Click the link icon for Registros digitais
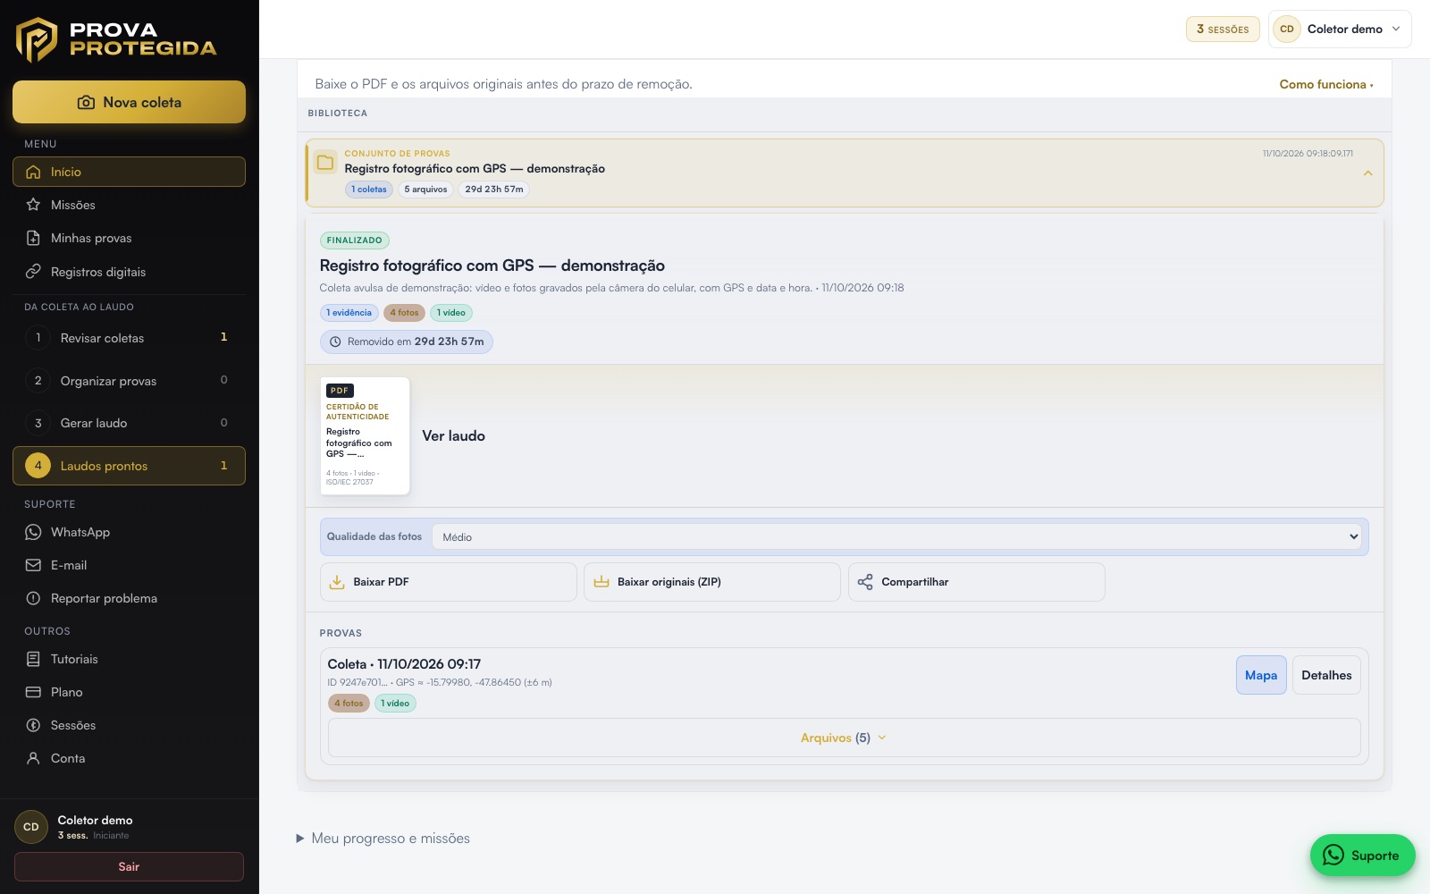 [x=33, y=272]
